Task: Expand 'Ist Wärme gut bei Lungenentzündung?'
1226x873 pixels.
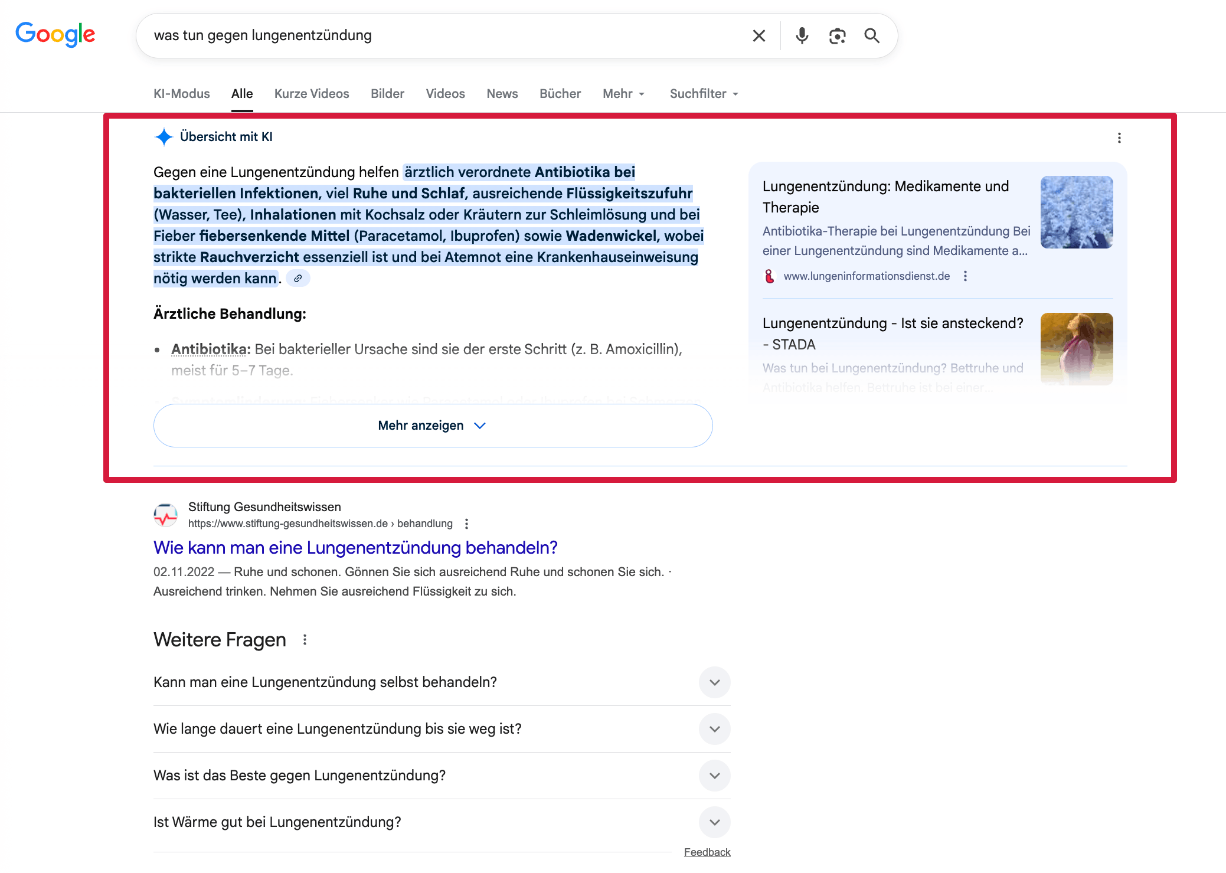Action: pos(714,822)
